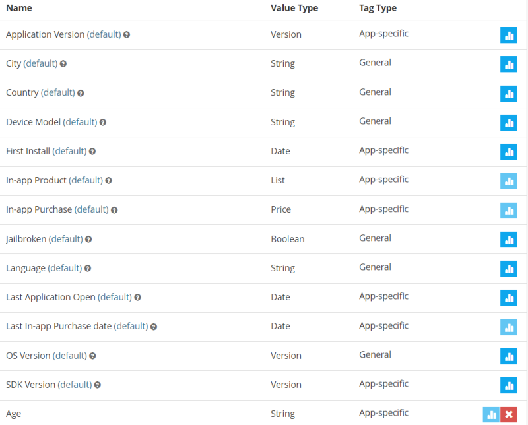This screenshot has height=425, width=528.
Task: Open statistics chart for Application Version tag
Action: click(x=508, y=35)
